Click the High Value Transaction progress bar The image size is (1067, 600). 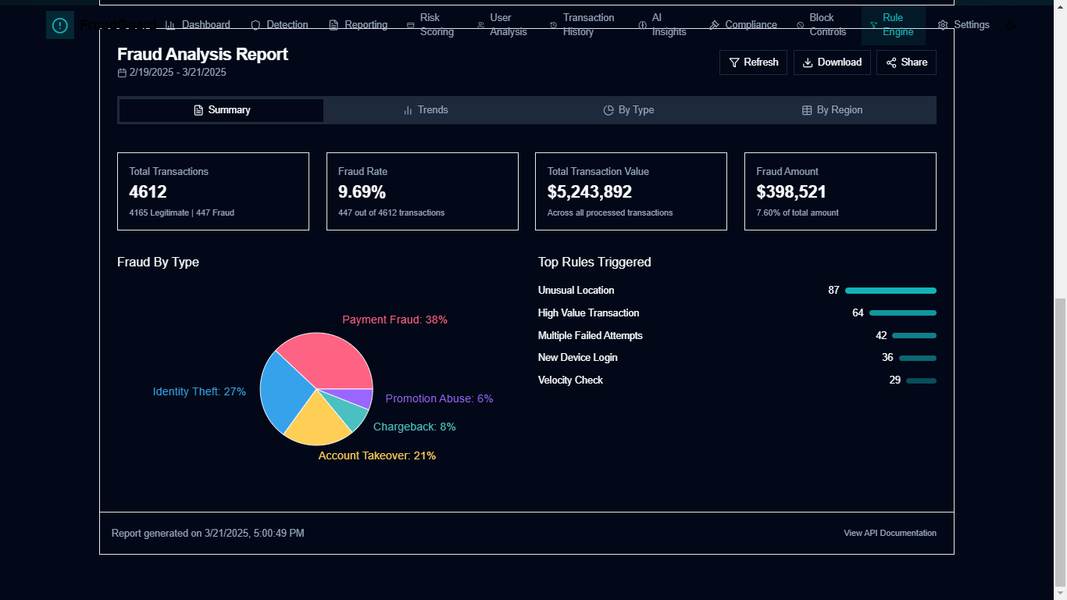point(903,313)
